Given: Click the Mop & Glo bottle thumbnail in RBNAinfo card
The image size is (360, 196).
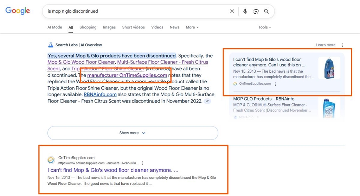Looking at the screenshot, I should tap(329, 108).
